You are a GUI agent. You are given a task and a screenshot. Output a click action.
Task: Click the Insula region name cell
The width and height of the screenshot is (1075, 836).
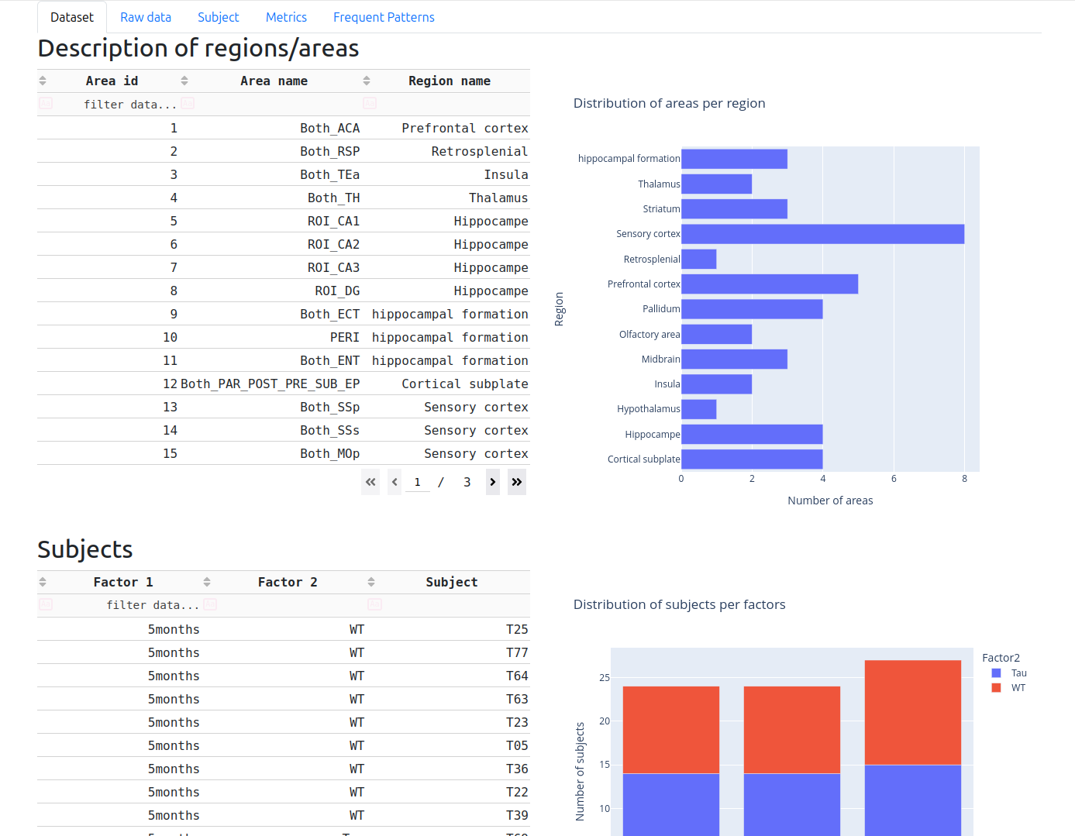(x=446, y=174)
